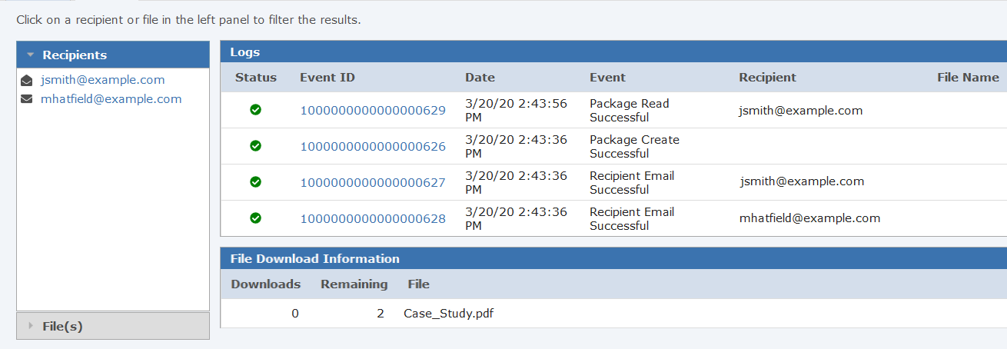The width and height of the screenshot is (1007, 349).
Task: Open event ID 1000000000000000626
Action: (373, 146)
